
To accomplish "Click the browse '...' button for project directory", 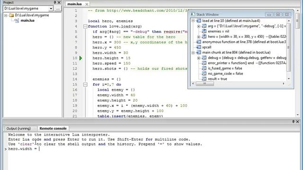I will pos(58,8).
